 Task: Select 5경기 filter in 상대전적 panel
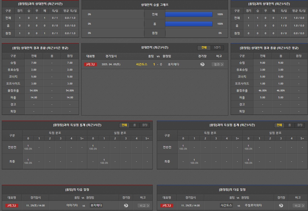pos(217,48)
